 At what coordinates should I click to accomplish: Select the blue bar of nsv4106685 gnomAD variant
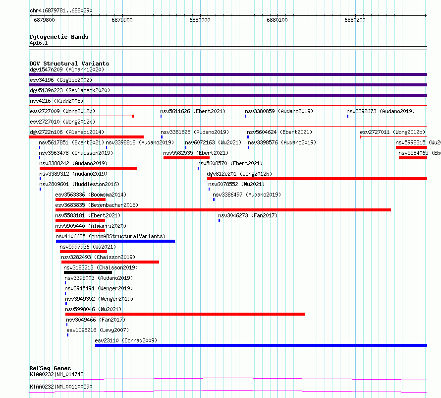(115, 241)
